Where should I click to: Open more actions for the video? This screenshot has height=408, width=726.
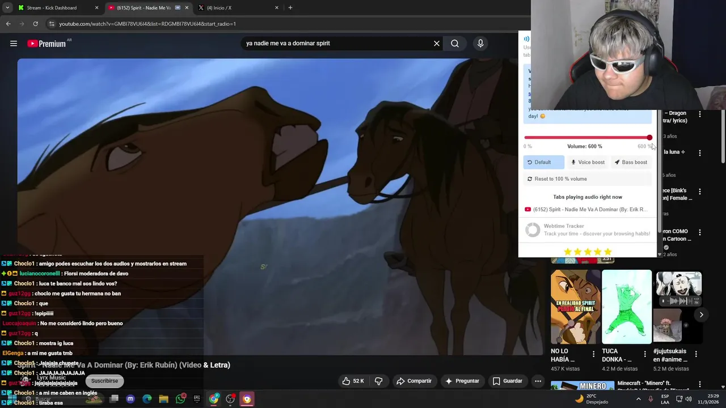coord(538,381)
